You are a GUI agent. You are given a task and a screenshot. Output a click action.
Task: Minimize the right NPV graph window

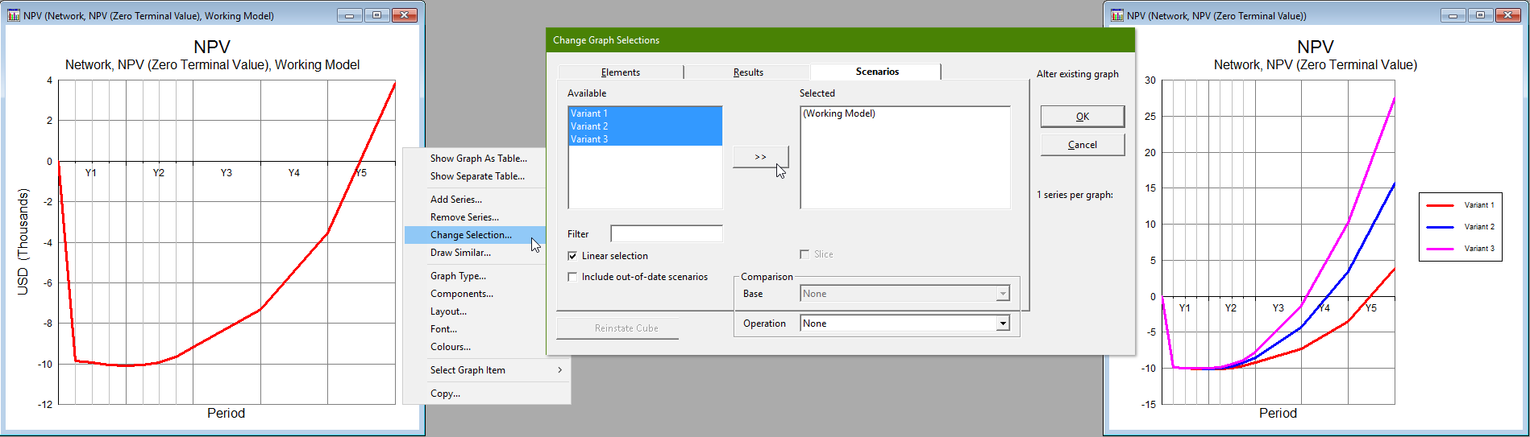[1453, 15]
